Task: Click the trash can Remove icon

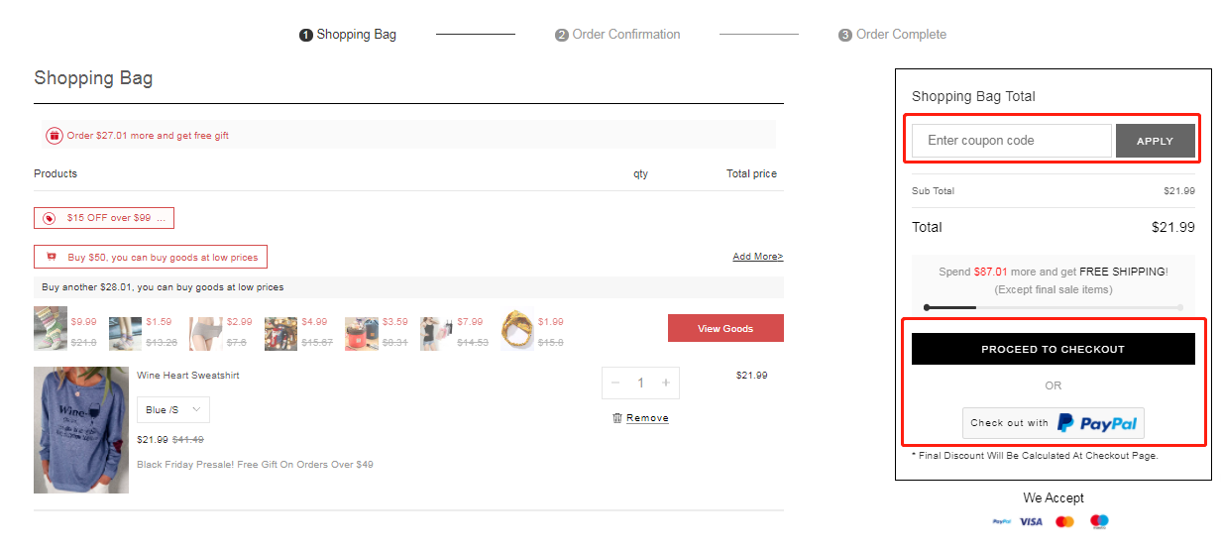Action: [x=617, y=418]
